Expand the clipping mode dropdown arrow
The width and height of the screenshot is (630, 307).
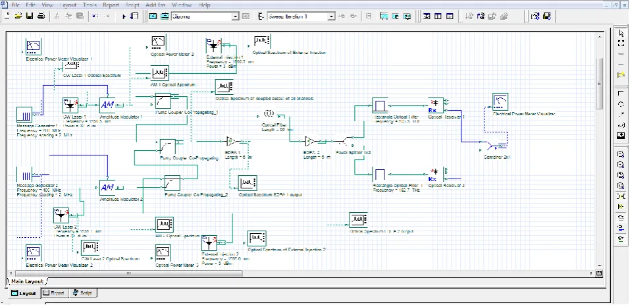pos(236,16)
